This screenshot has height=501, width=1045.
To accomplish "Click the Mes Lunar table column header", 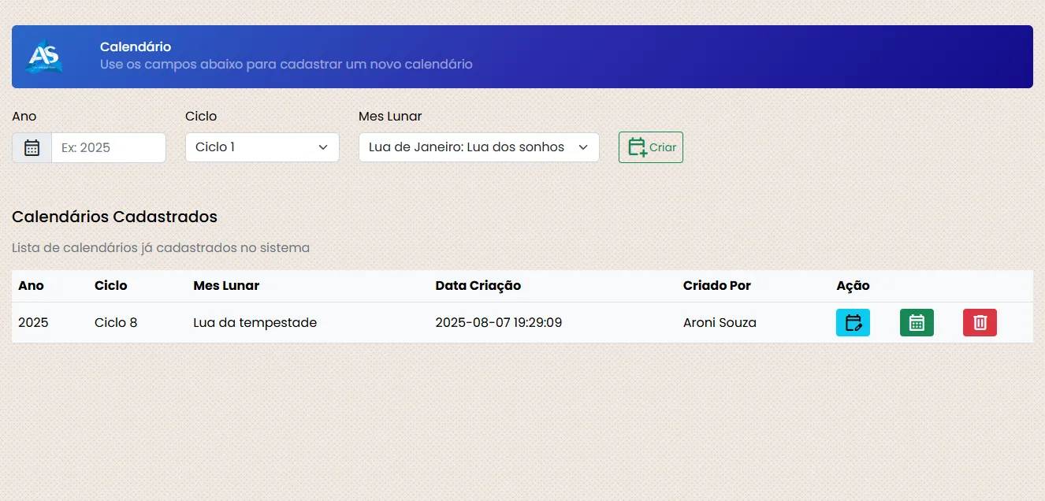I will [226, 285].
